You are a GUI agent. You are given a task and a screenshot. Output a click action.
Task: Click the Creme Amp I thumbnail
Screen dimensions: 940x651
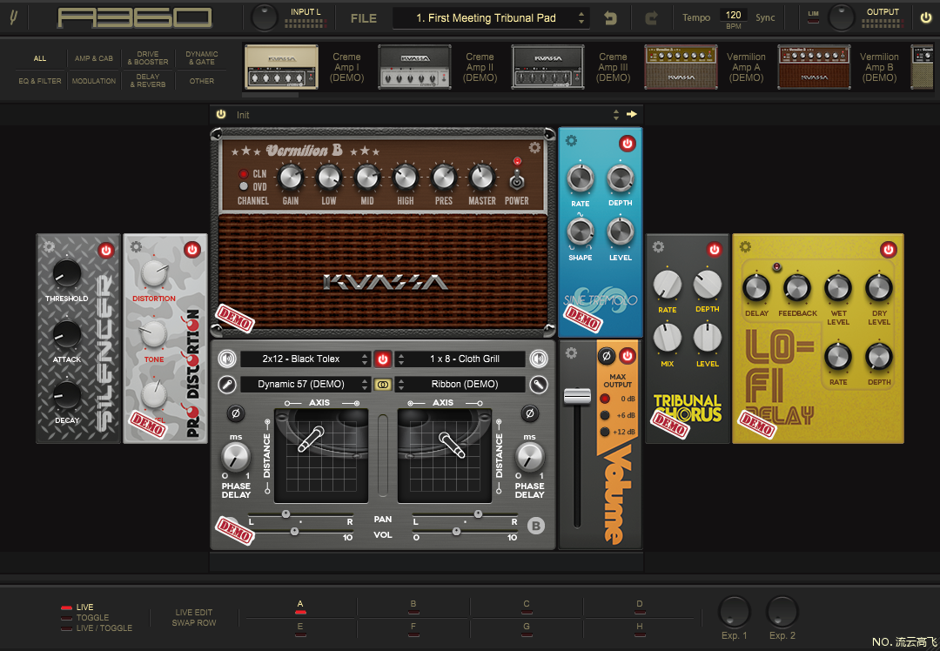[x=281, y=67]
